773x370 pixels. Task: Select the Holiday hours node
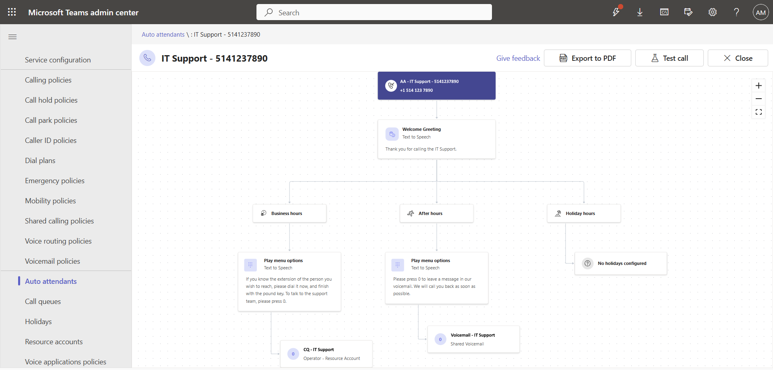click(x=584, y=213)
